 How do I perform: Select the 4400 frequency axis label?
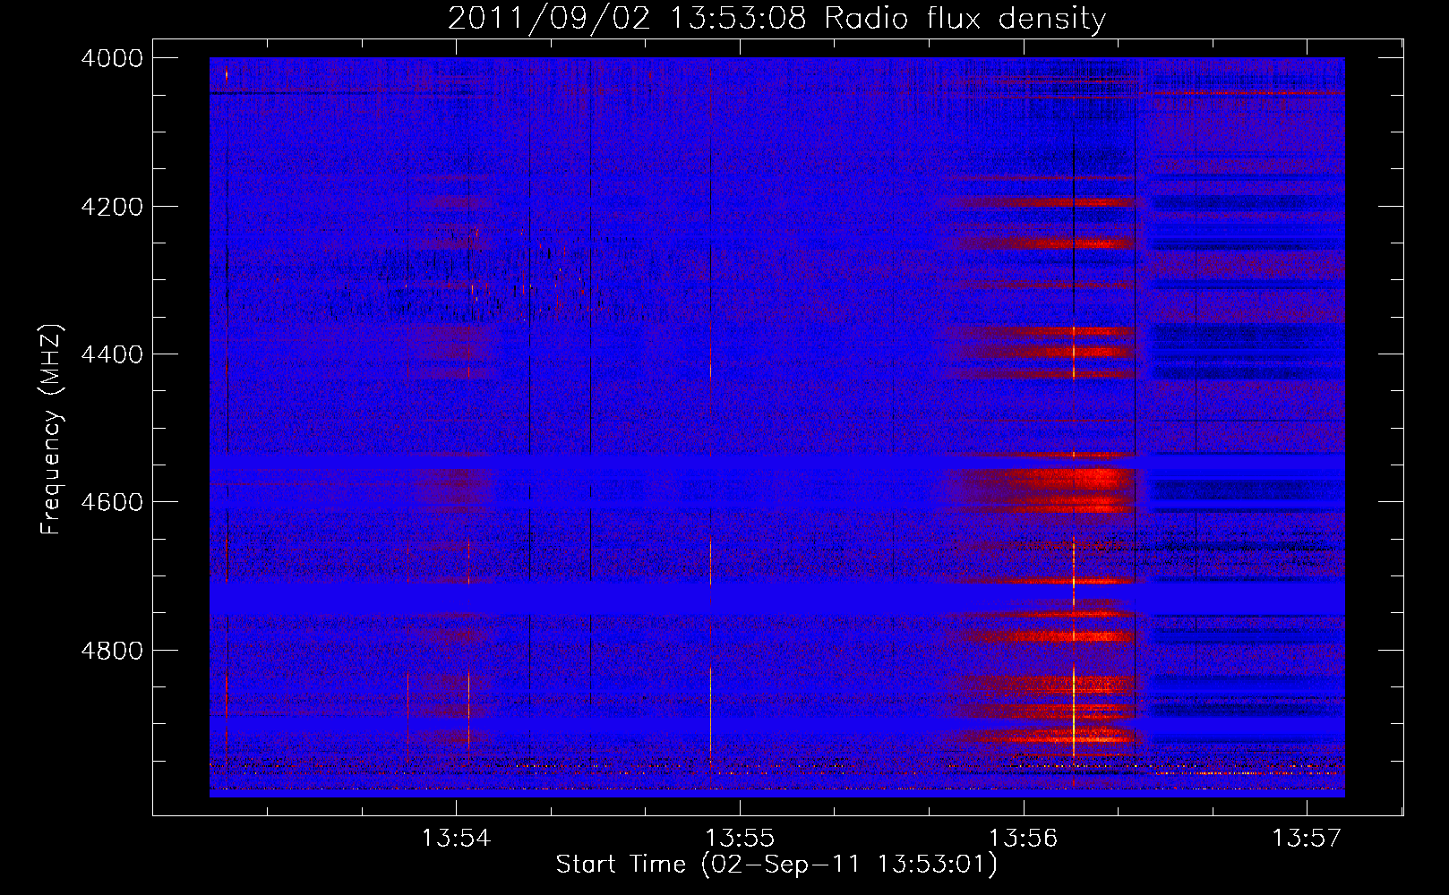tap(112, 354)
